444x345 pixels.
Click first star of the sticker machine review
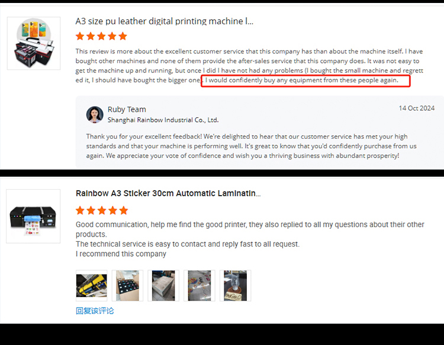(x=80, y=210)
